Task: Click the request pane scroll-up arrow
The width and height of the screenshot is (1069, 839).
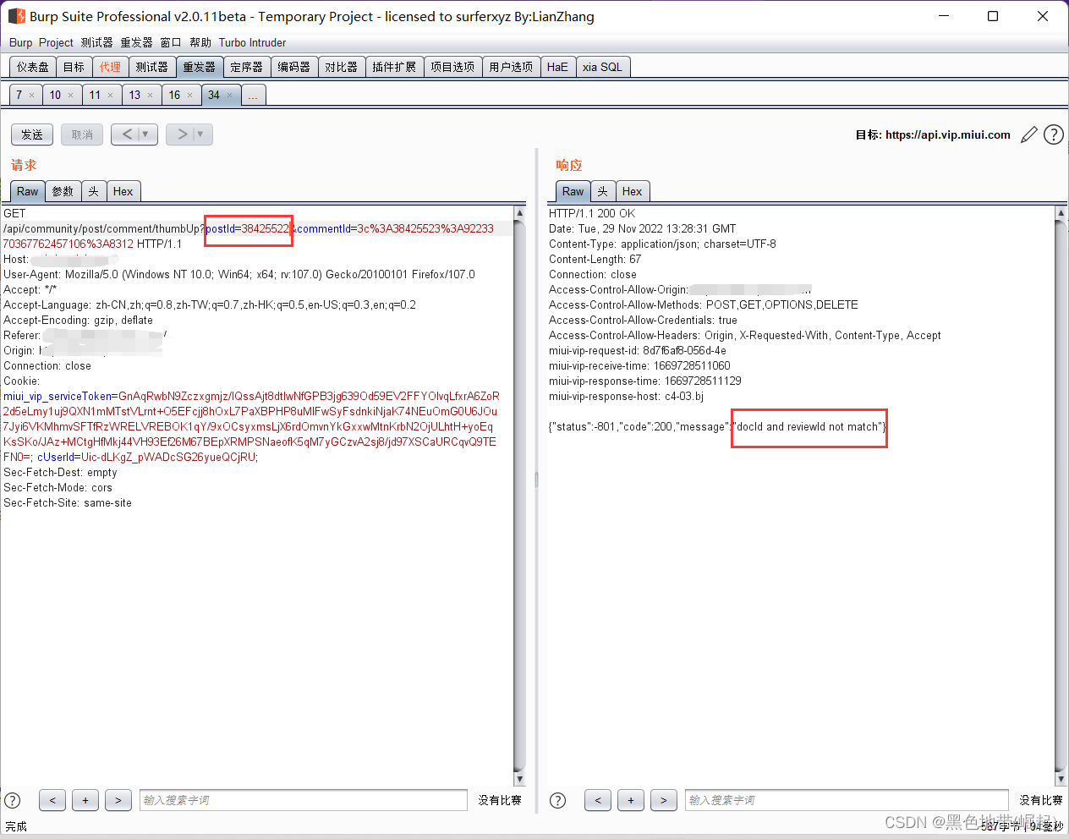Action: click(x=519, y=213)
